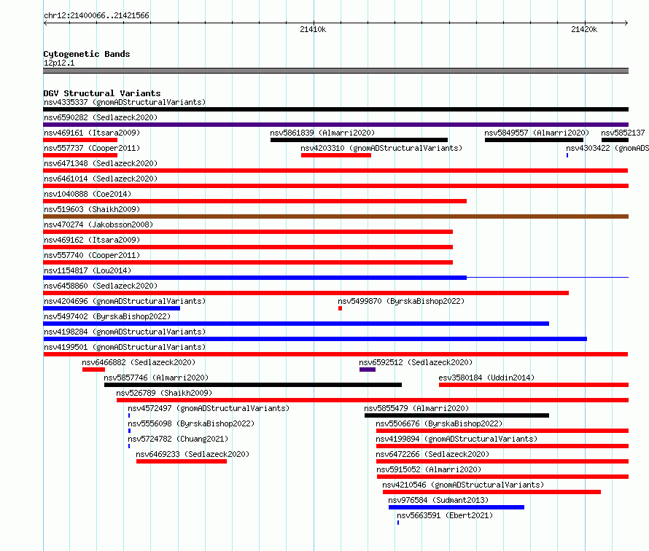
Task: Click the nsv5915052 (Almarri2020) label
Action: [x=429, y=469]
